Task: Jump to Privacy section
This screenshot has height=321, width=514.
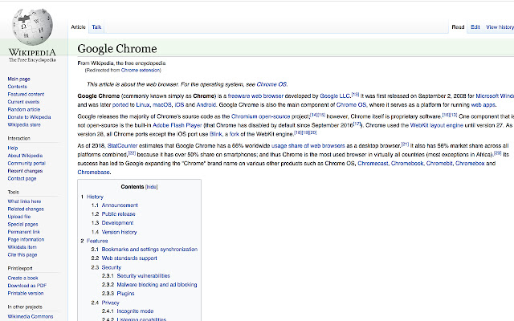Action: (111, 303)
